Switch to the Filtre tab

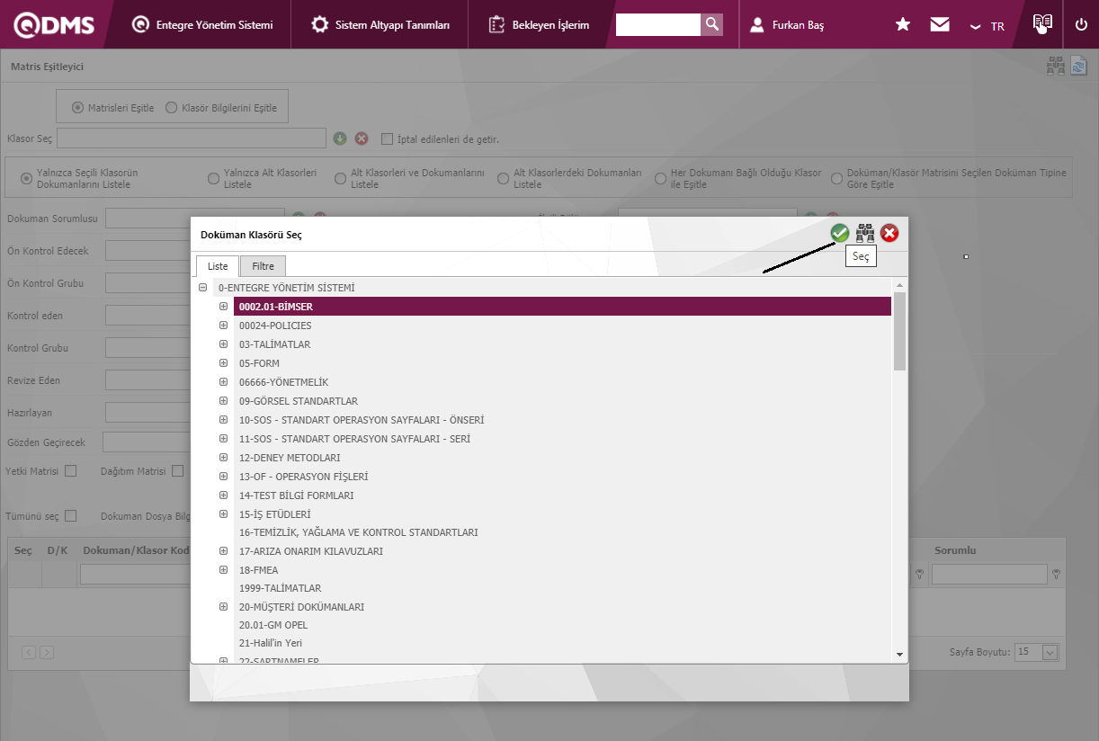click(x=263, y=266)
